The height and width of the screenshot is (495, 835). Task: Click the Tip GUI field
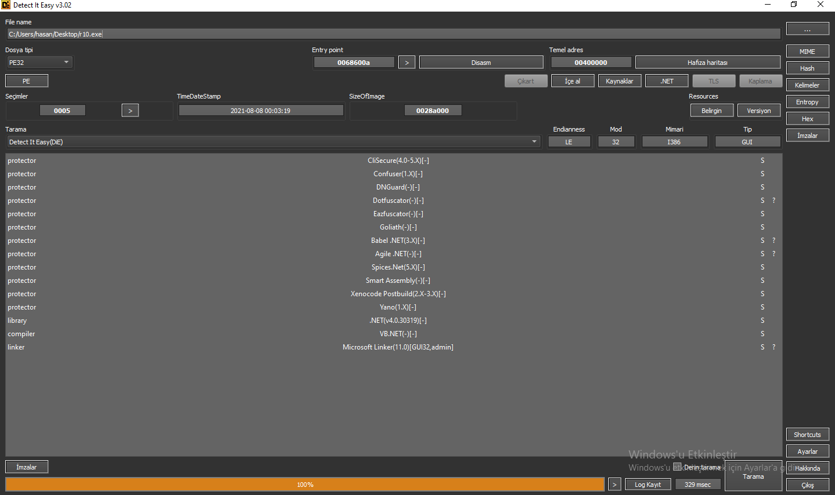pyautogui.click(x=747, y=142)
